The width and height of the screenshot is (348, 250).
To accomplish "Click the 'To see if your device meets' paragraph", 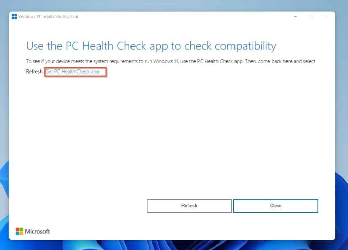I will [x=171, y=66].
